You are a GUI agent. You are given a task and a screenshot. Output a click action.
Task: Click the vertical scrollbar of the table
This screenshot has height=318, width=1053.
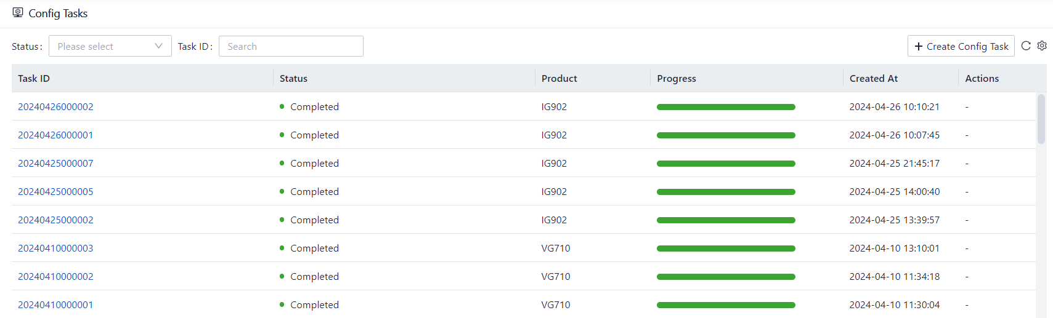click(x=1041, y=119)
